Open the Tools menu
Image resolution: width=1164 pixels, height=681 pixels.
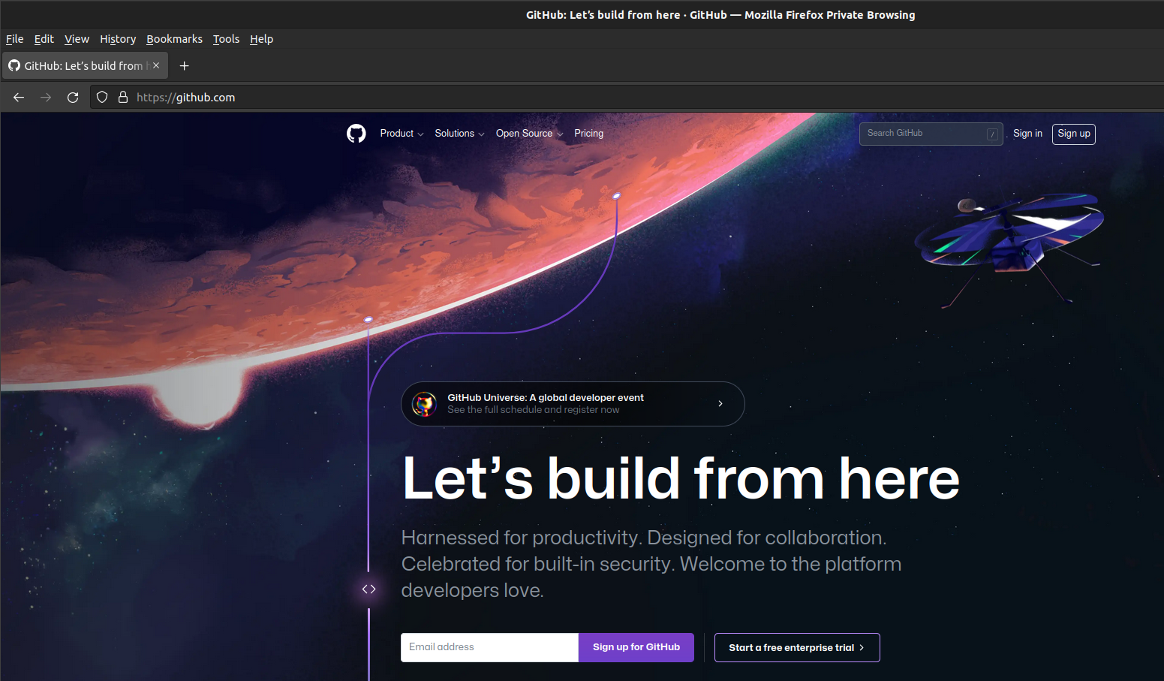(226, 39)
